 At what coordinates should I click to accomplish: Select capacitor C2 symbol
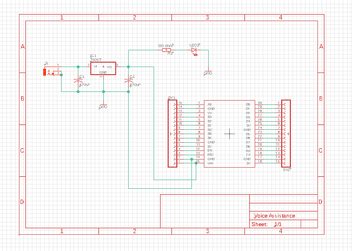pos(128,81)
